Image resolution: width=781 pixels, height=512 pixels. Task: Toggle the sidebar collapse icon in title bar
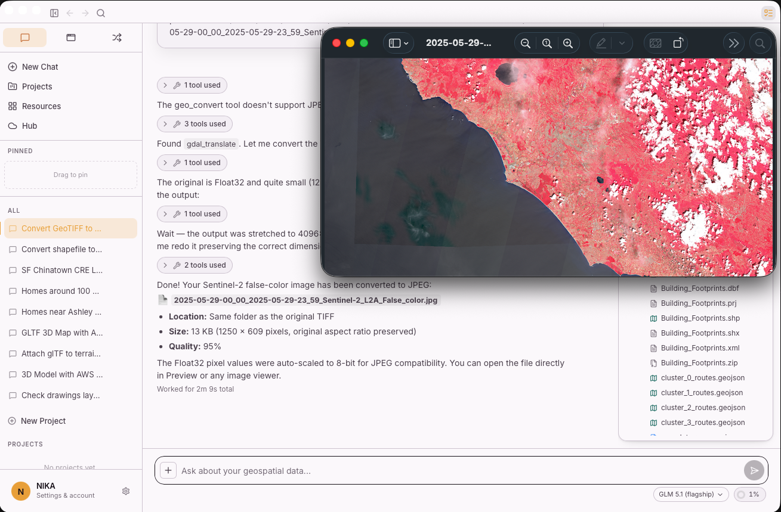(x=54, y=13)
